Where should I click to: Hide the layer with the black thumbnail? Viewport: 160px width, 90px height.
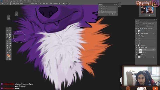[136, 54]
